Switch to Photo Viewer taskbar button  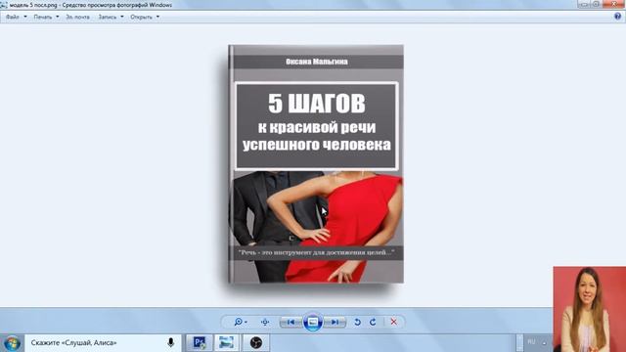tap(226, 343)
